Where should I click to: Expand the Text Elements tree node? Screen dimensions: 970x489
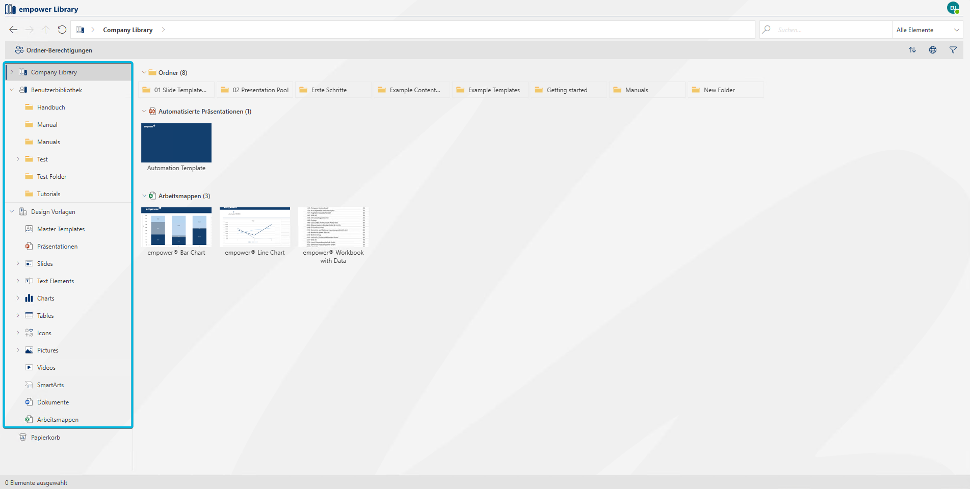(18, 281)
